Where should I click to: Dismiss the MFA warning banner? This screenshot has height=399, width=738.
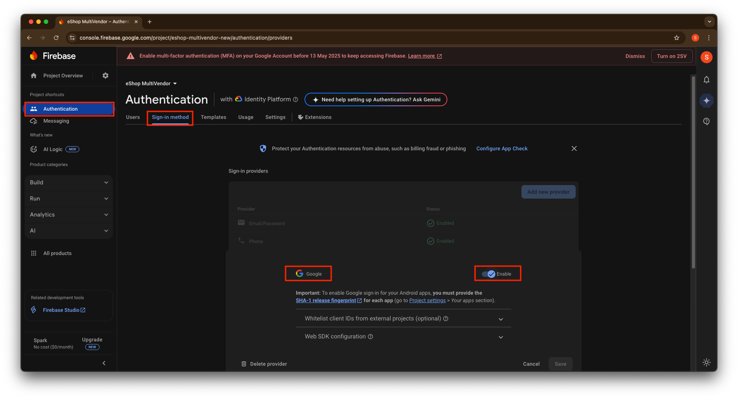point(635,56)
